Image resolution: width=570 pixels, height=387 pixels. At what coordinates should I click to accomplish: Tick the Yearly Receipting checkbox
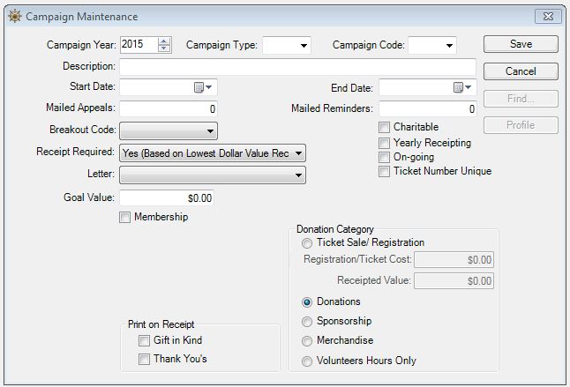[x=385, y=143]
